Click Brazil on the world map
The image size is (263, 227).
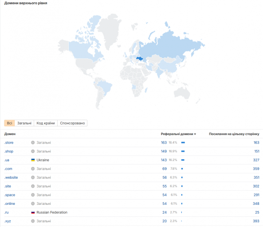(105, 87)
